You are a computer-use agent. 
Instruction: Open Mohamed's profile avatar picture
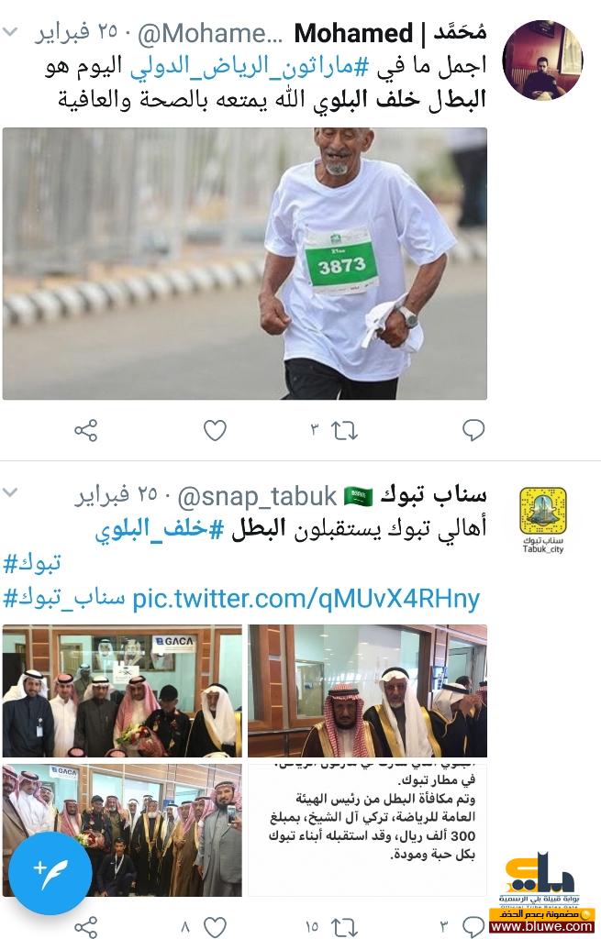(x=542, y=60)
